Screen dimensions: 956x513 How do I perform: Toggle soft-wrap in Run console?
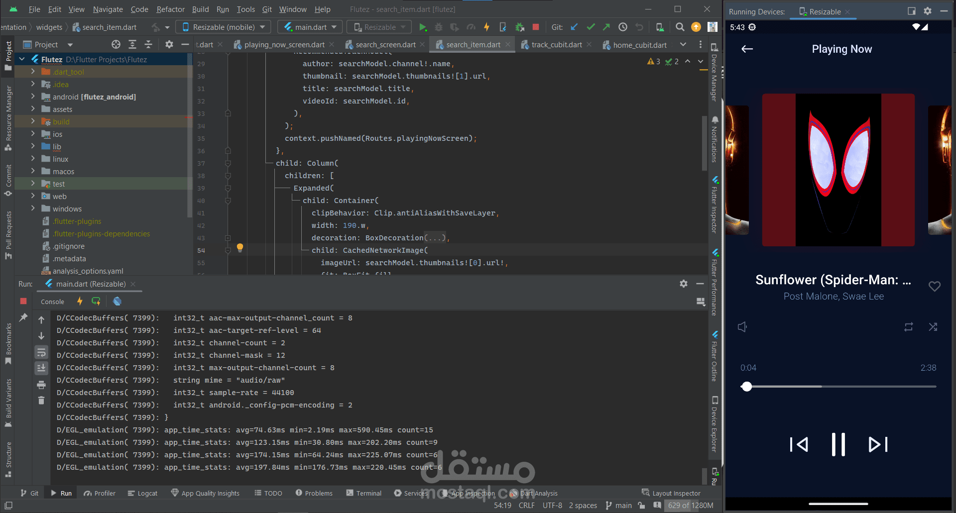click(41, 353)
